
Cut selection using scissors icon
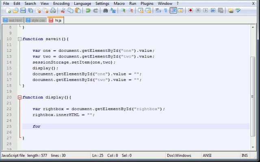63,11
